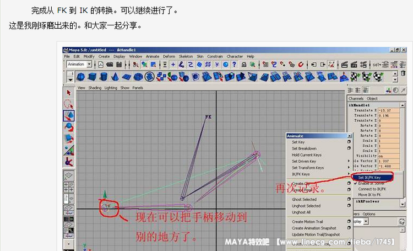The height and width of the screenshot is (251, 413).
Task: Open the viewport Shading menu
Action: [x=95, y=88]
